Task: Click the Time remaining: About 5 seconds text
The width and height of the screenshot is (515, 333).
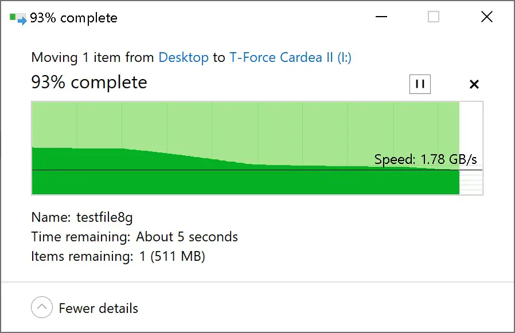Action: click(134, 237)
